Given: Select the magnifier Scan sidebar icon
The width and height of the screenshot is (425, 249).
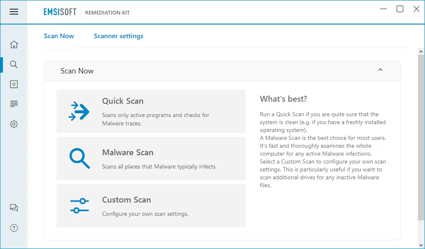Looking at the screenshot, I should (14, 64).
